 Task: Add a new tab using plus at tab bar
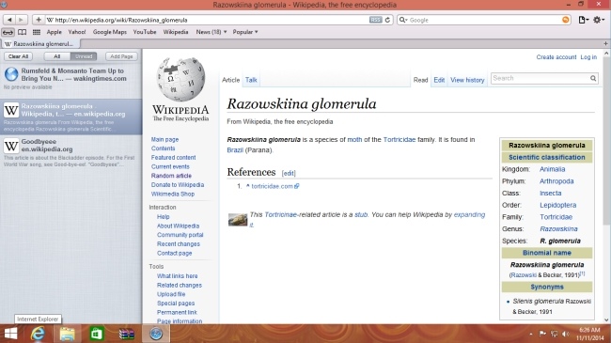click(x=605, y=43)
